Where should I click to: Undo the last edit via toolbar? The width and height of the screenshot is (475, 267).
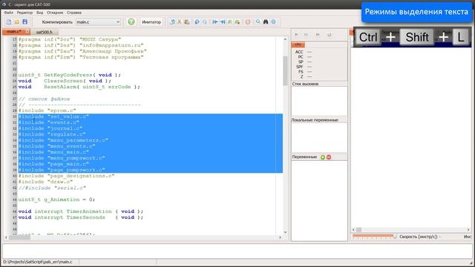197,22
